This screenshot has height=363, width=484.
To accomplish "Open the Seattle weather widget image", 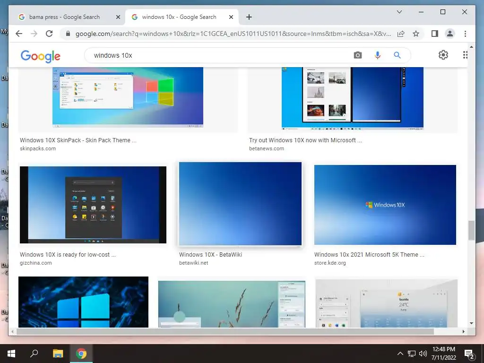I will point(386,303).
